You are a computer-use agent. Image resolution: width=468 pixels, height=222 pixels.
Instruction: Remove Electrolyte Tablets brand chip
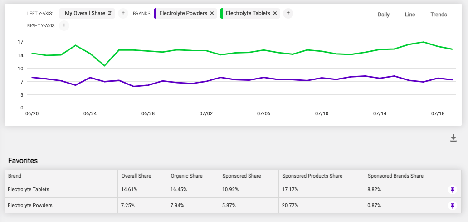click(x=275, y=13)
